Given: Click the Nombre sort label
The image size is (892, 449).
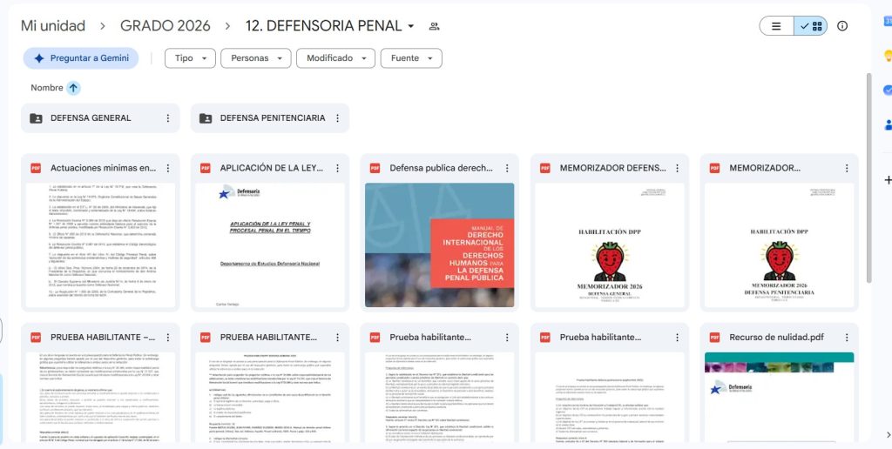Looking at the screenshot, I should tap(47, 88).
